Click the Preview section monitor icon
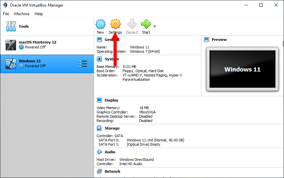The height and width of the screenshot is (178, 284). (x=207, y=39)
